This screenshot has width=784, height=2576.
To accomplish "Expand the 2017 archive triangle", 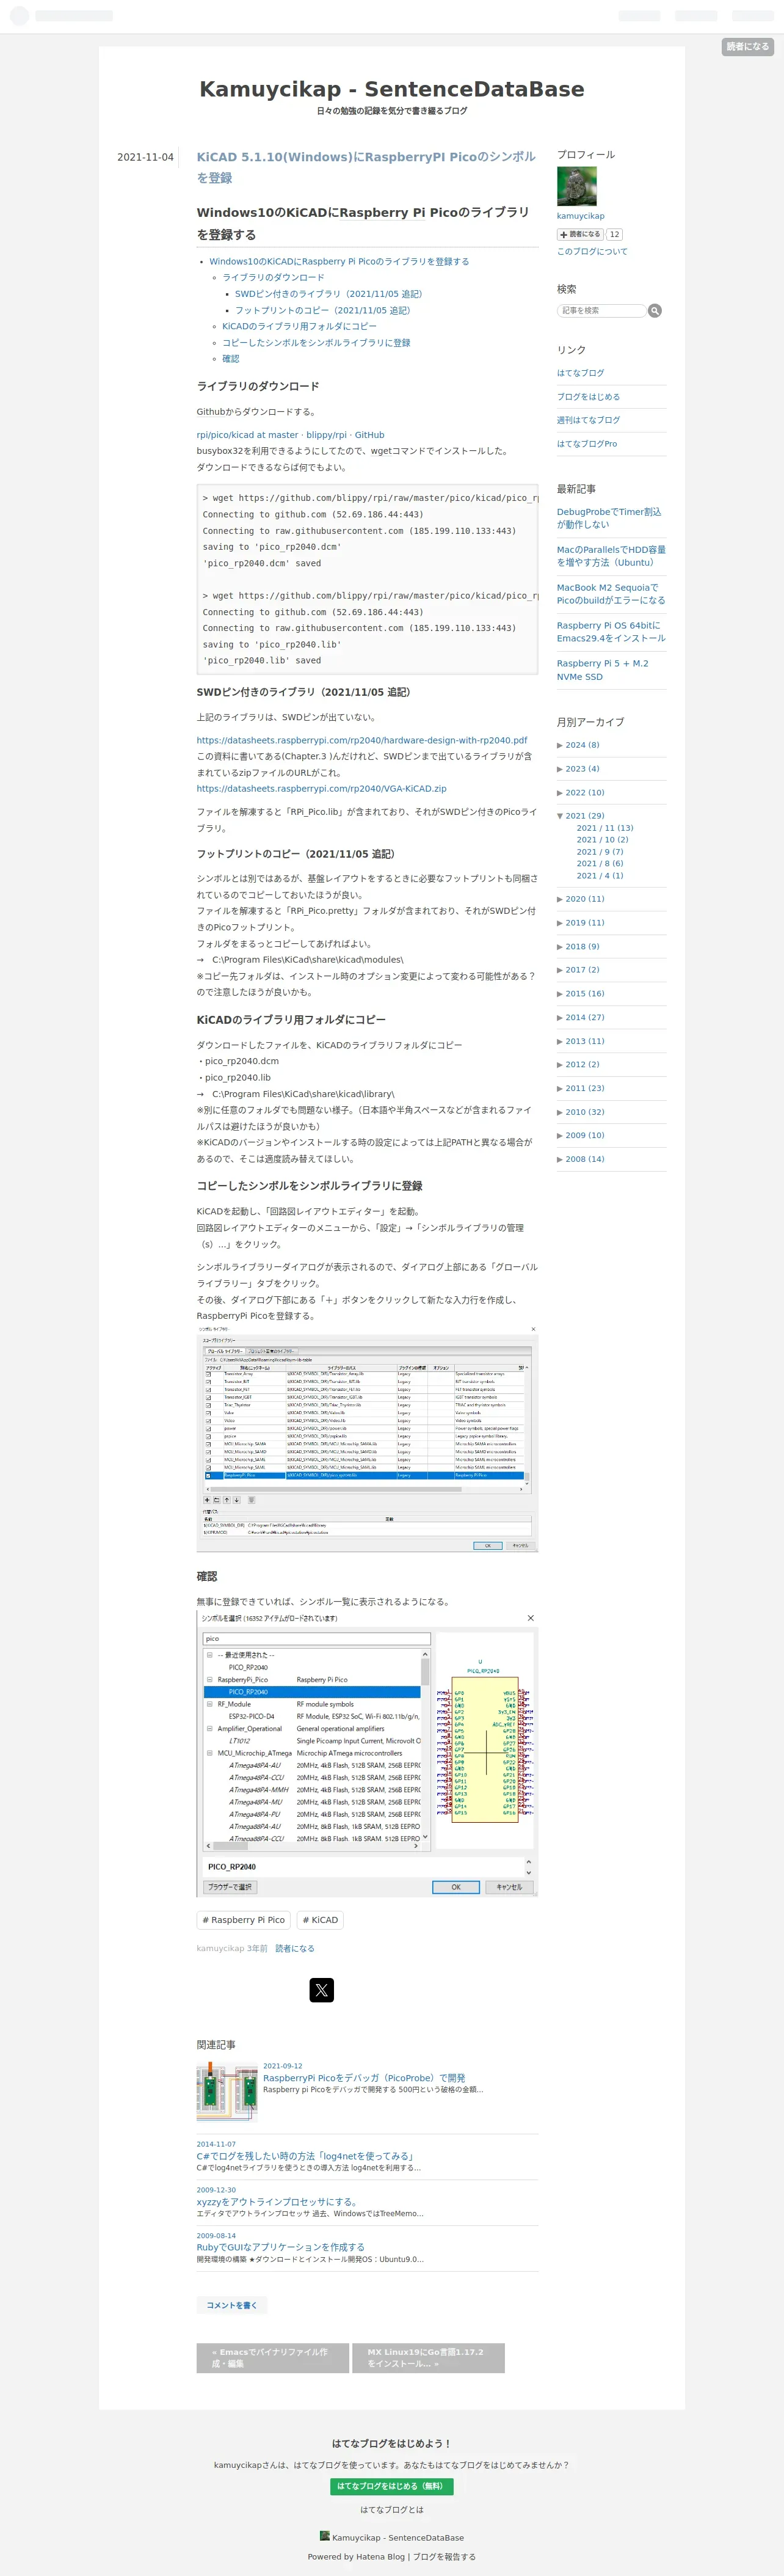I will pyautogui.click(x=560, y=970).
